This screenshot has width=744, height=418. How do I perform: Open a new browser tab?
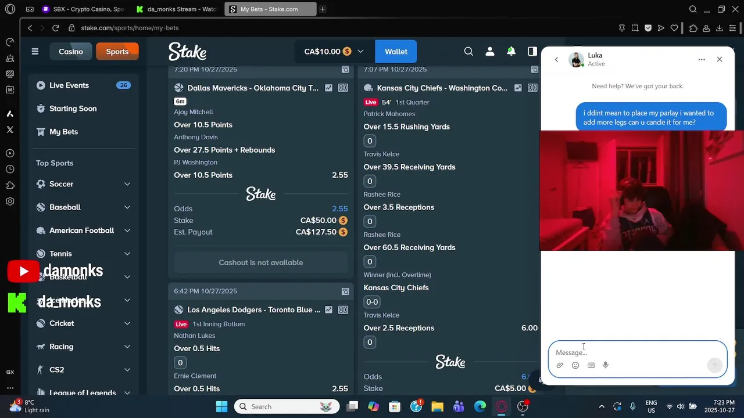click(323, 9)
